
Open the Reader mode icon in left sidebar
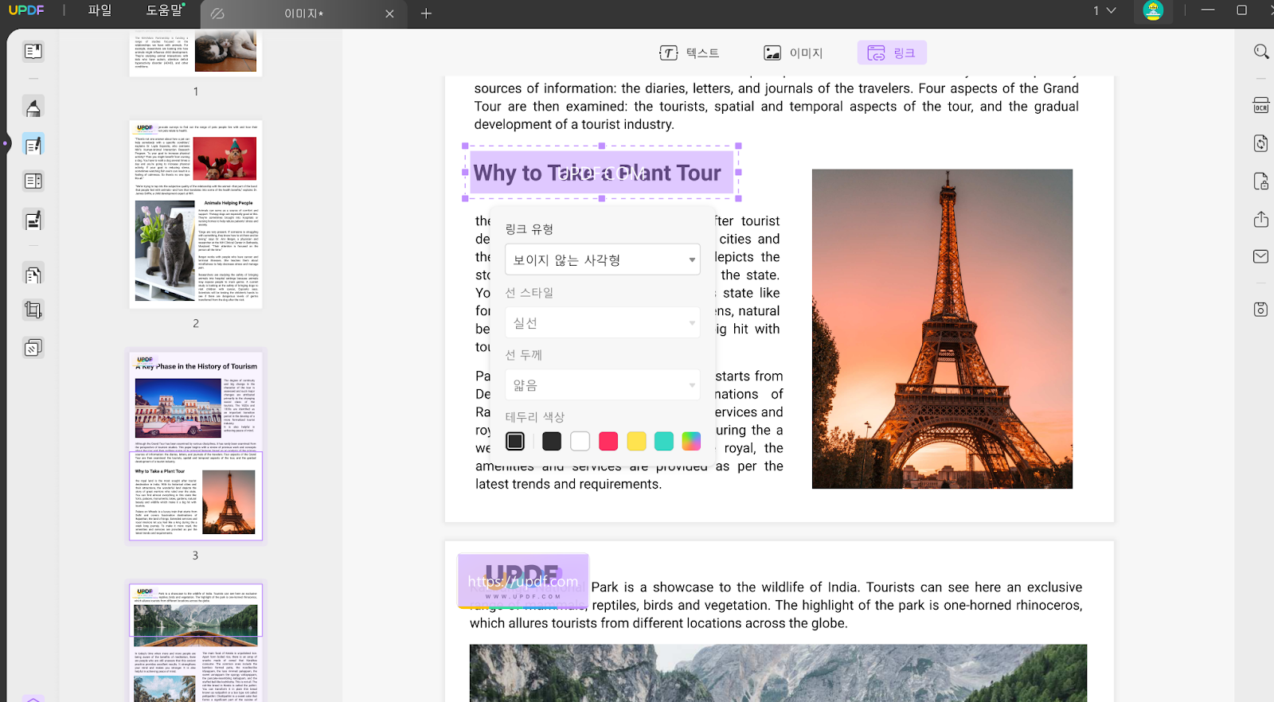33,52
